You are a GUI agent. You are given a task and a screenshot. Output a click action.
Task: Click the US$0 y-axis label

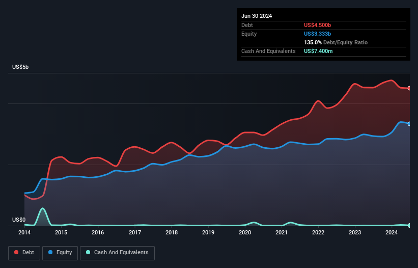click(19, 220)
